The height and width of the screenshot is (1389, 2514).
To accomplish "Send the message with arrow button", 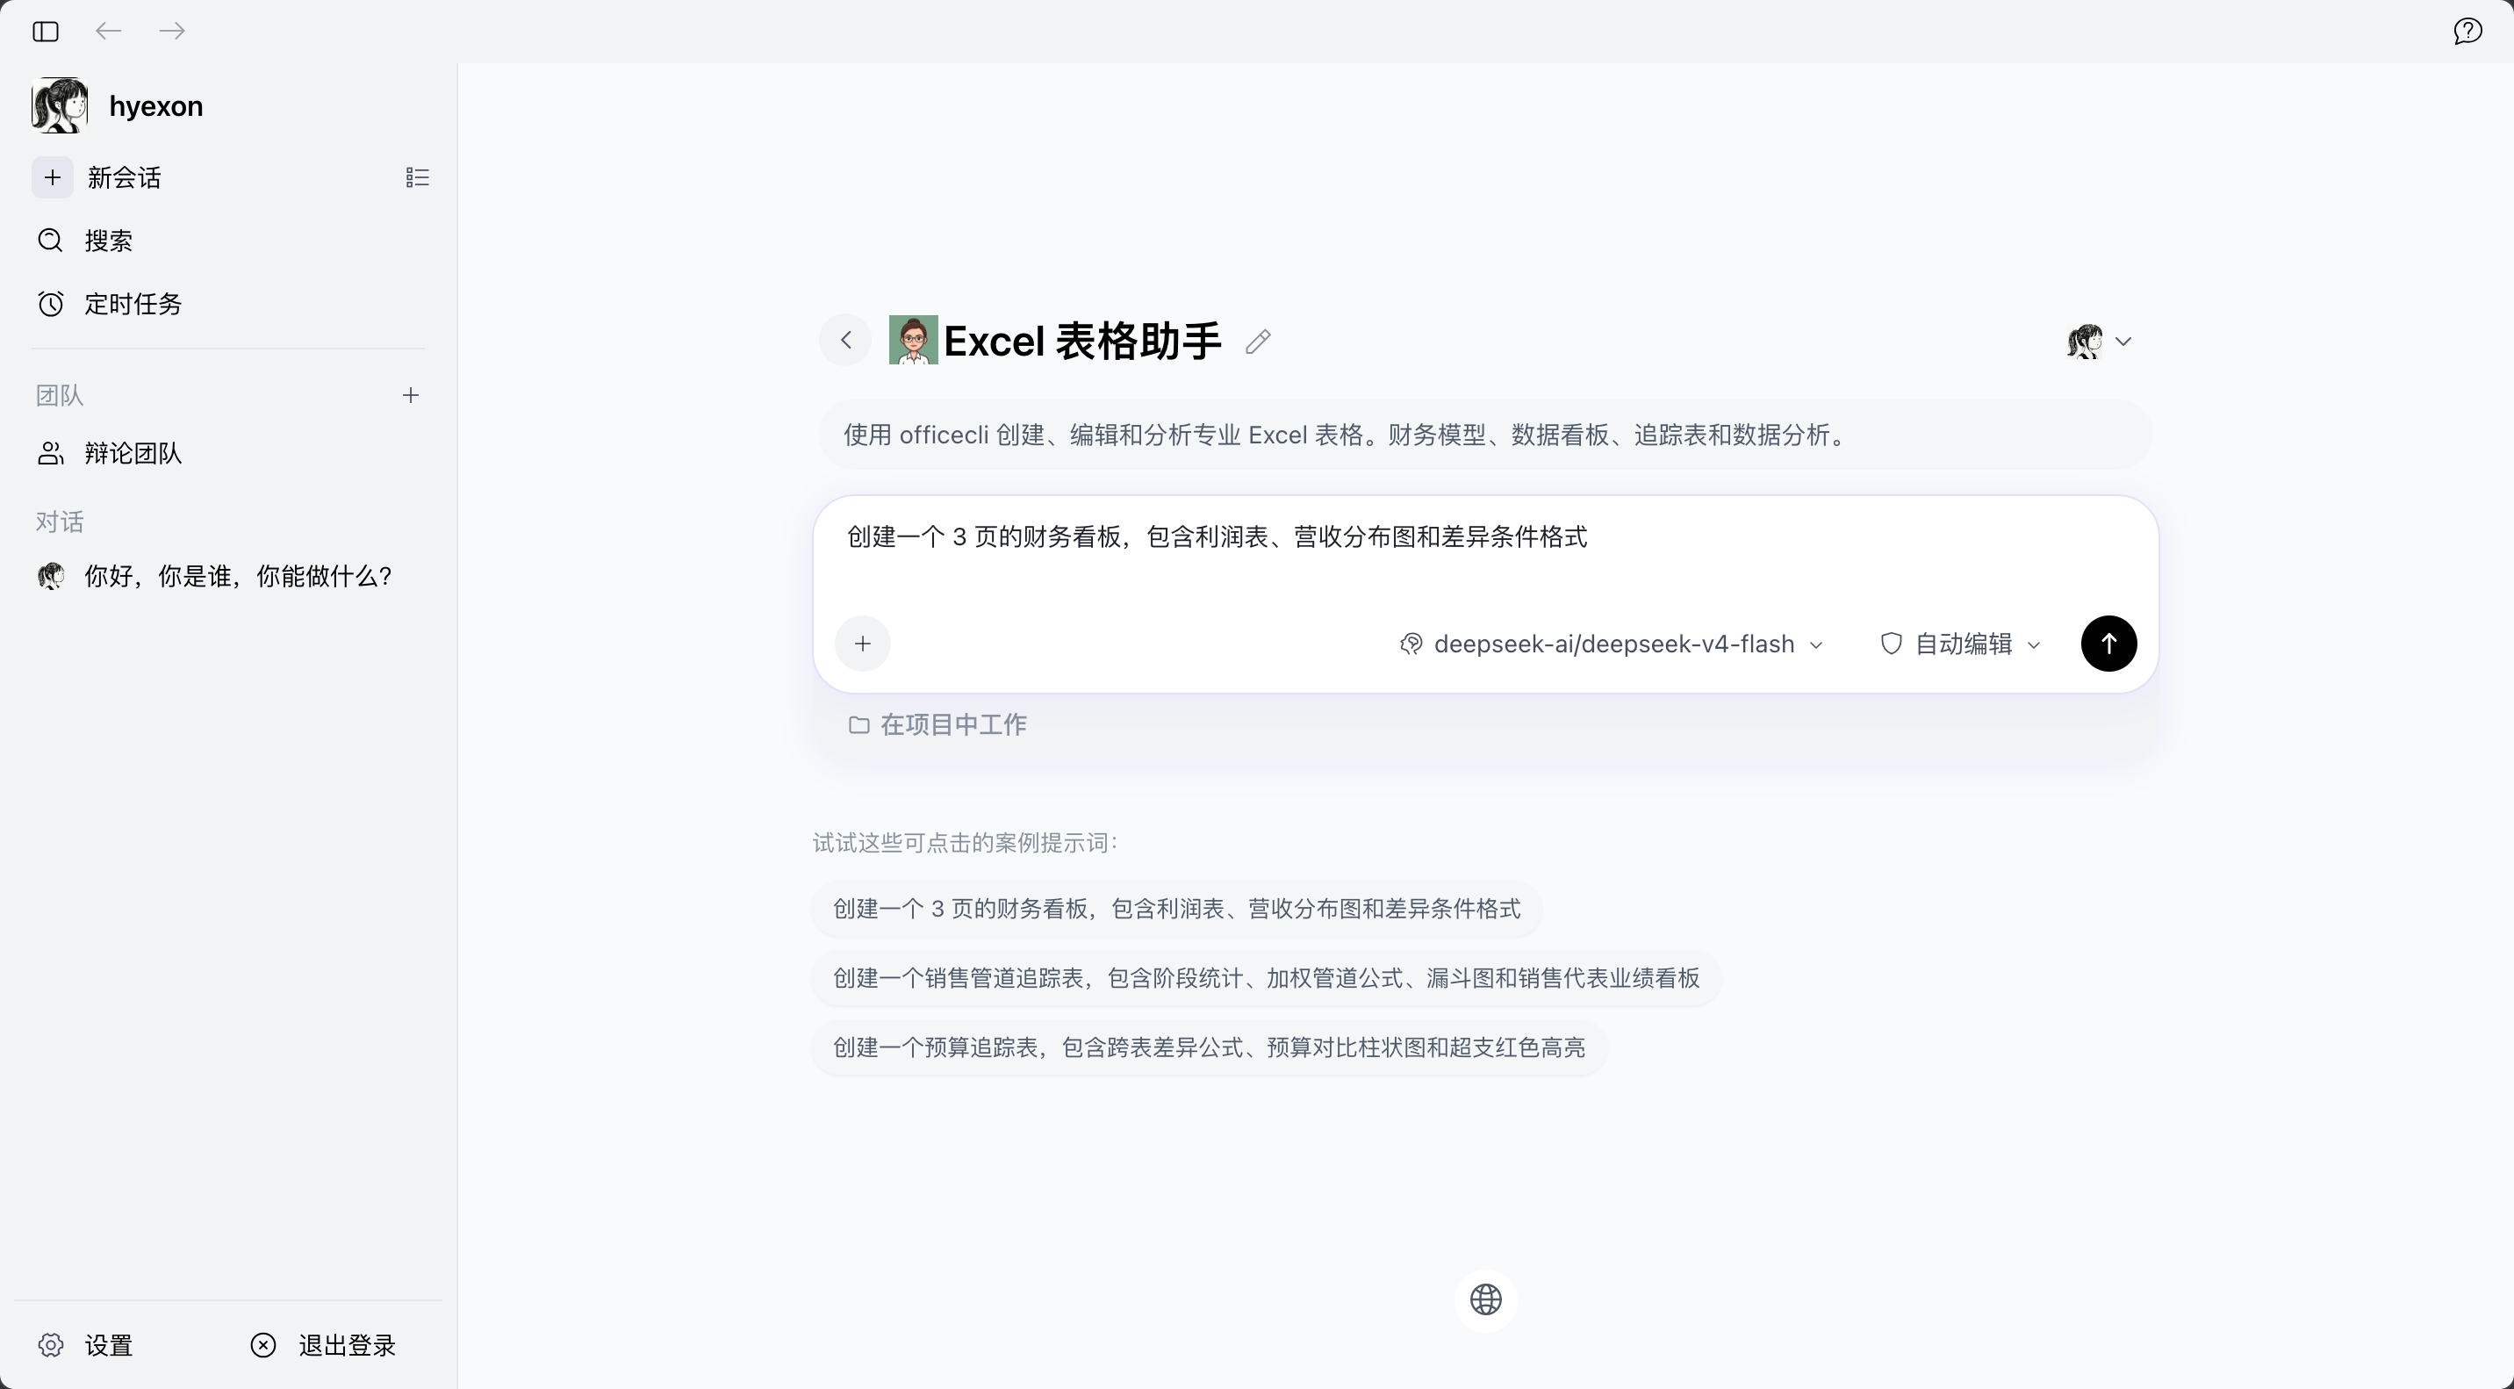I will [x=2108, y=644].
